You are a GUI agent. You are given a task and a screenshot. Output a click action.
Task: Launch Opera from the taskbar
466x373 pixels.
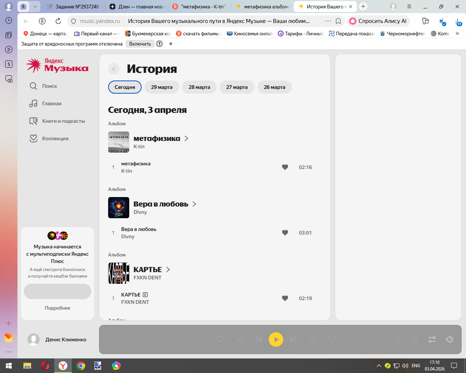45,366
